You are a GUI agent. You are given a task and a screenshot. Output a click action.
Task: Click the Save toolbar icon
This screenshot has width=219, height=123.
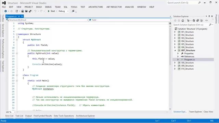[x=26, y=11]
